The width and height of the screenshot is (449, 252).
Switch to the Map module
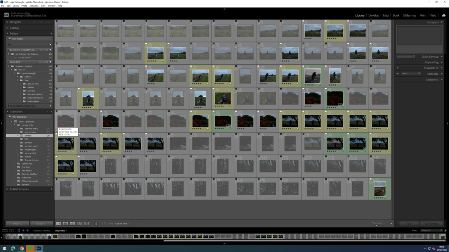pyautogui.click(x=386, y=15)
